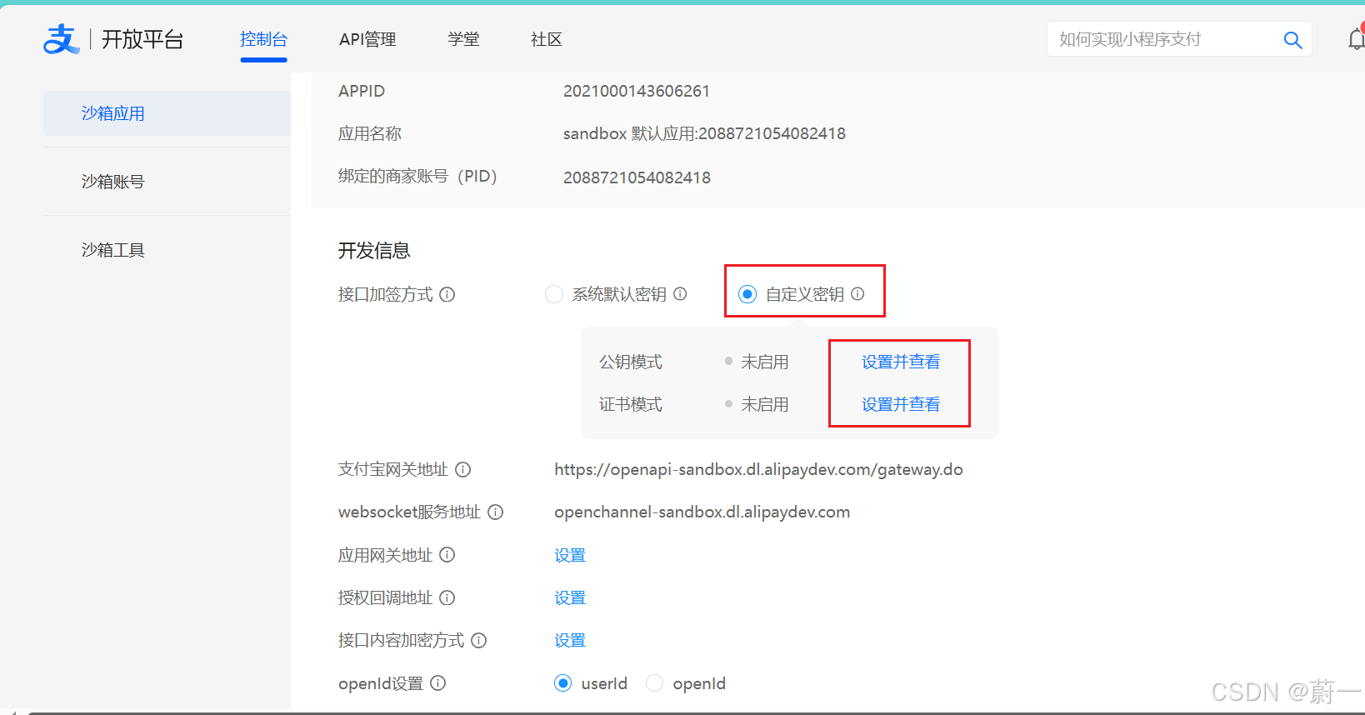Select the openId radio option
The image size is (1365, 715).
click(x=655, y=683)
